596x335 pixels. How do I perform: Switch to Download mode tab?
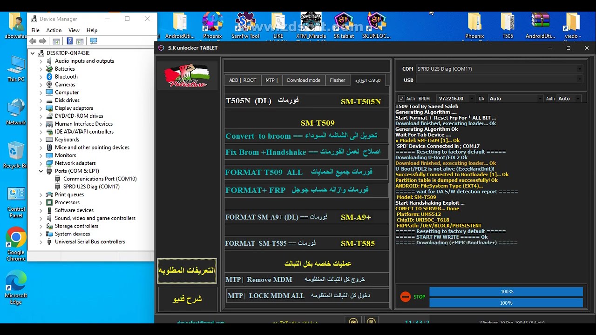click(304, 80)
